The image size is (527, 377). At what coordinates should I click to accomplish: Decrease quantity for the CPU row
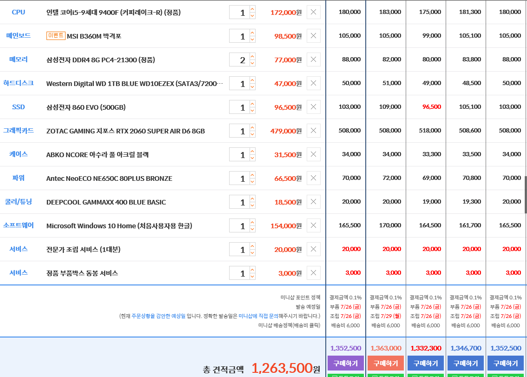tap(252, 15)
